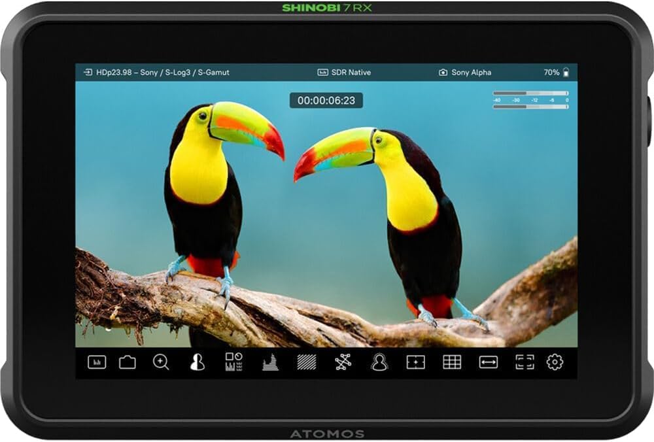Open the monitor/waveform tools icon
This screenshot has width=654, height=442.
pyautogui.click(x=97, y=362)
